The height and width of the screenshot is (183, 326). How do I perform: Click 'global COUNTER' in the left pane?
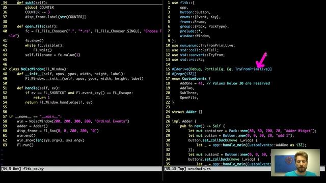pyautogui.click(x=40, y=8)
